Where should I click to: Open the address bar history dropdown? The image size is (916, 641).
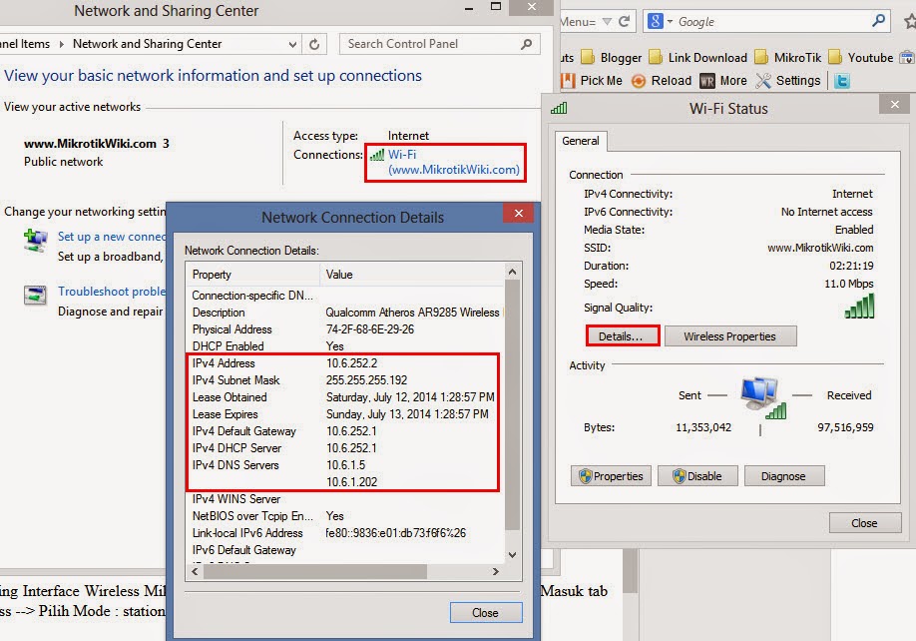click(605, 22)
